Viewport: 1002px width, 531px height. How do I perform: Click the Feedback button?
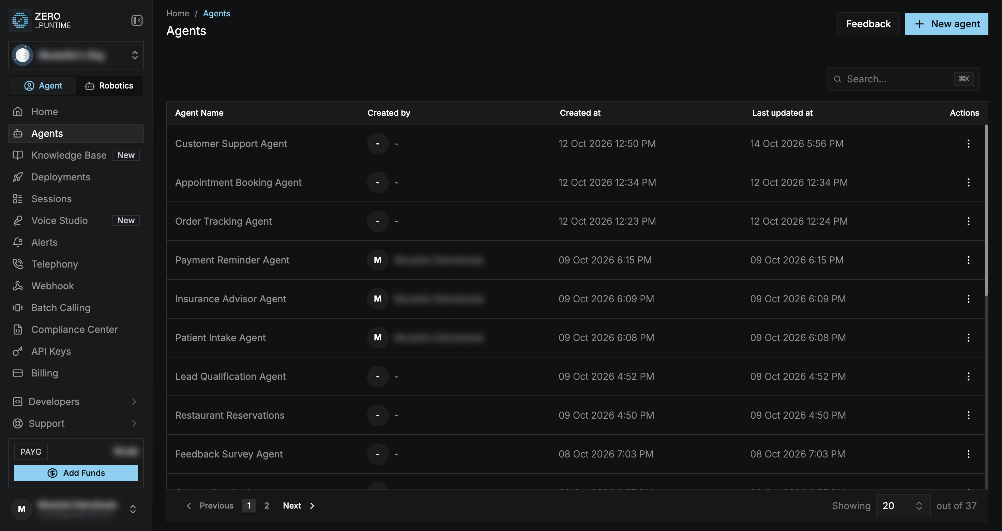pyautogui.click(x=868, y=24)
